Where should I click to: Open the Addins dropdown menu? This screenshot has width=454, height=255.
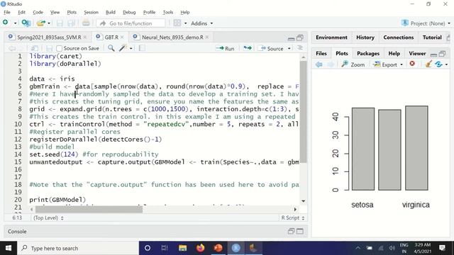point(201,23)
